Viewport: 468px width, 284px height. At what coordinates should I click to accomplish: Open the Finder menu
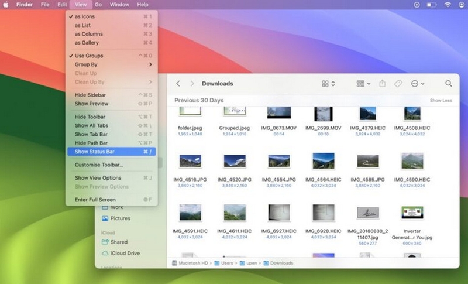tap(24, 5)
